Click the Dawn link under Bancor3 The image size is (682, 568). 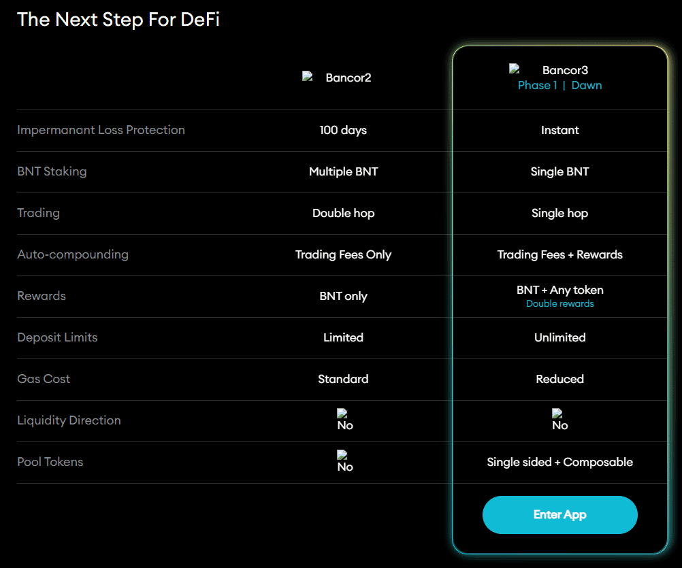coord(587,86)
